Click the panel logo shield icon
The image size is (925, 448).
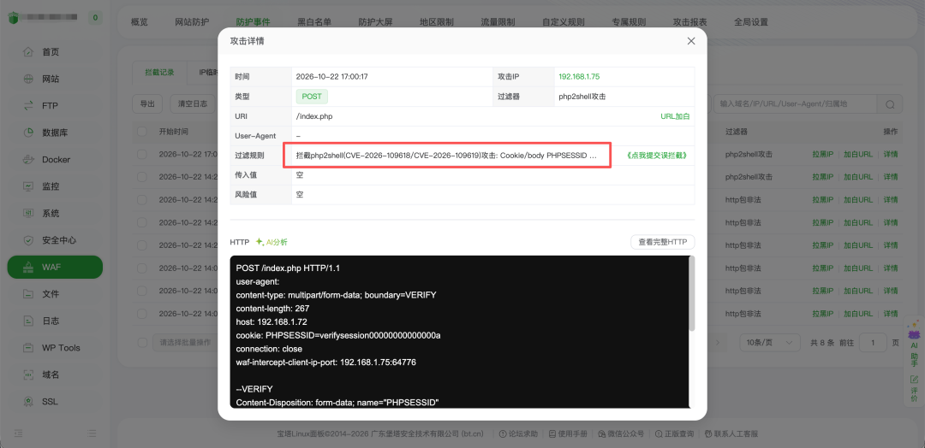(13, 18)
